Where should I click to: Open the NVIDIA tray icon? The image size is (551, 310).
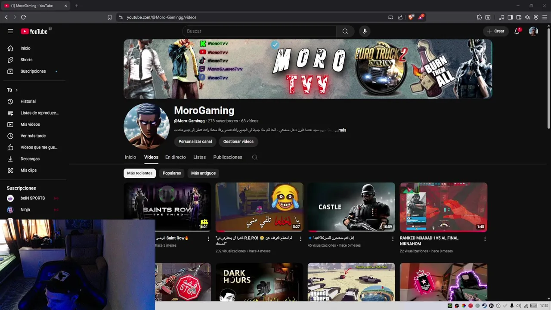450,306
